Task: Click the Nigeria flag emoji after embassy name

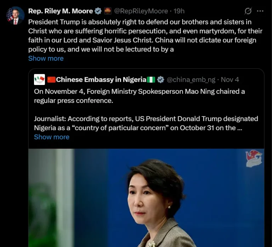Action: pos(151,80)
